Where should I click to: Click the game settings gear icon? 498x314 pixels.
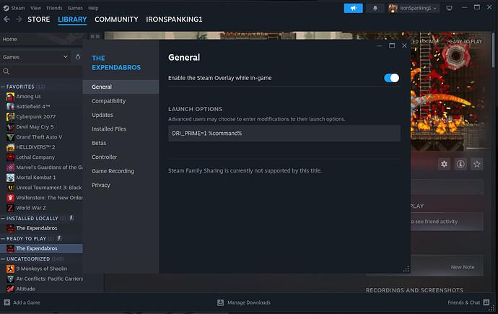point(445,164)
